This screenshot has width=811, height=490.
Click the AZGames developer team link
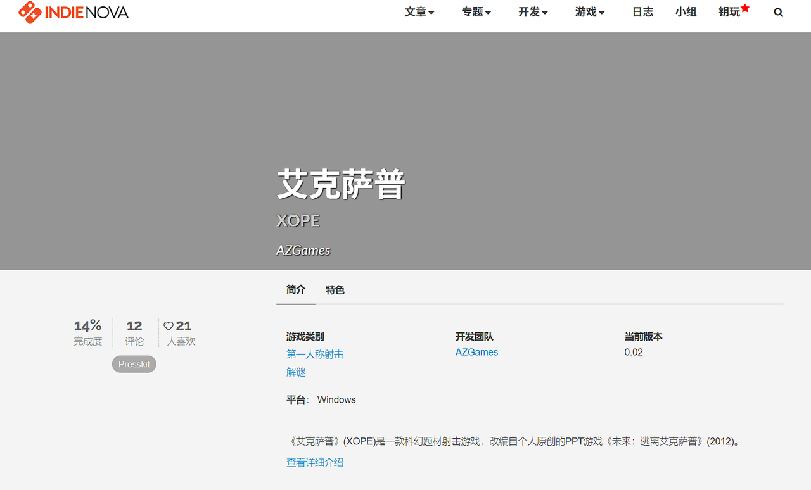coord(476,352)
